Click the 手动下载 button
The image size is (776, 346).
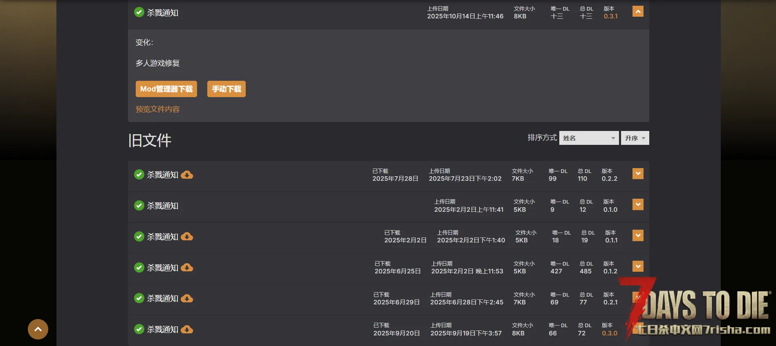pyautogui.click(x=226, y=89)
